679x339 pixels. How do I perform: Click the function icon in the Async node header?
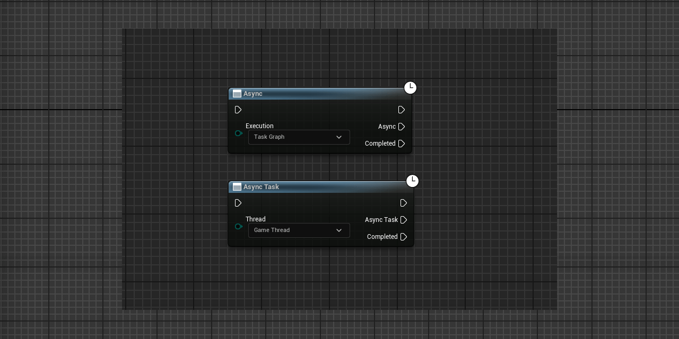pyautogui.click(x=237, y=94)
